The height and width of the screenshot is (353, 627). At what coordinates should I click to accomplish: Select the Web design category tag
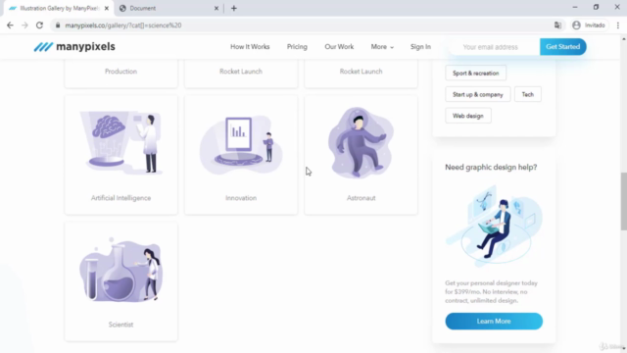coord(468,116)
